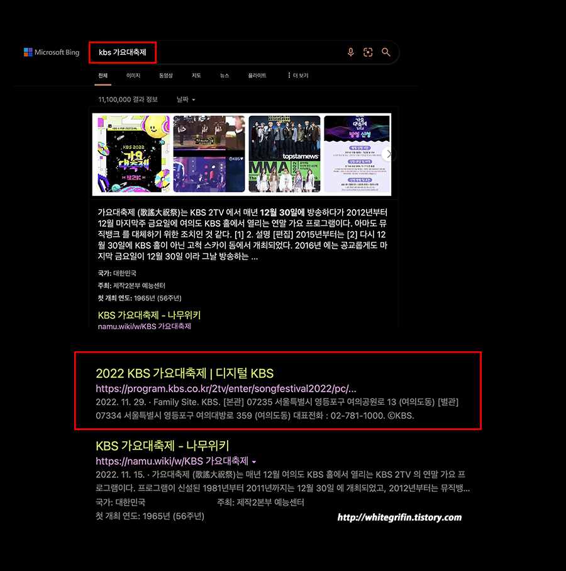Click the https://namu.wiki/w/KBS 가요대축제 URL
Screen dimensions: 566x571
click(172, 461)
